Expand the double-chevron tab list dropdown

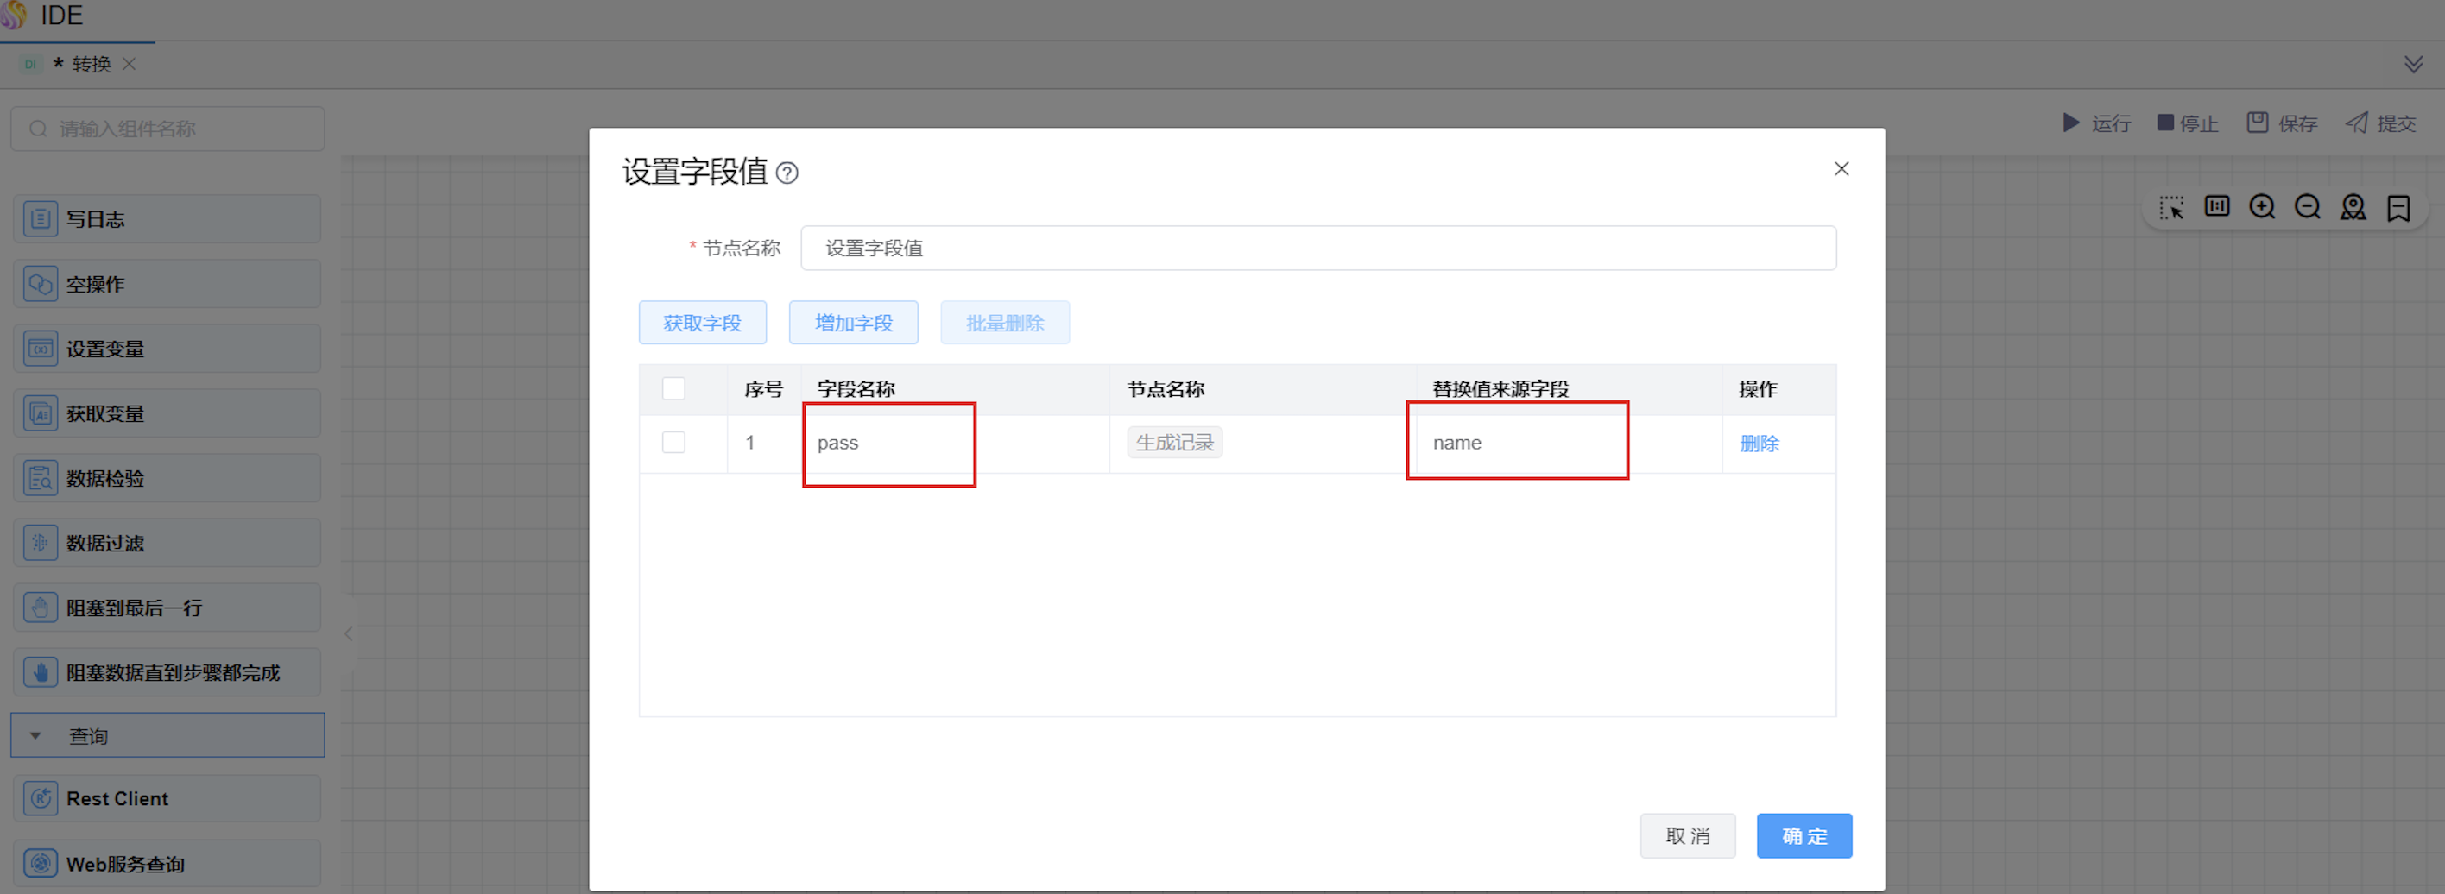pyautogui.click(x=2413, y=65)
